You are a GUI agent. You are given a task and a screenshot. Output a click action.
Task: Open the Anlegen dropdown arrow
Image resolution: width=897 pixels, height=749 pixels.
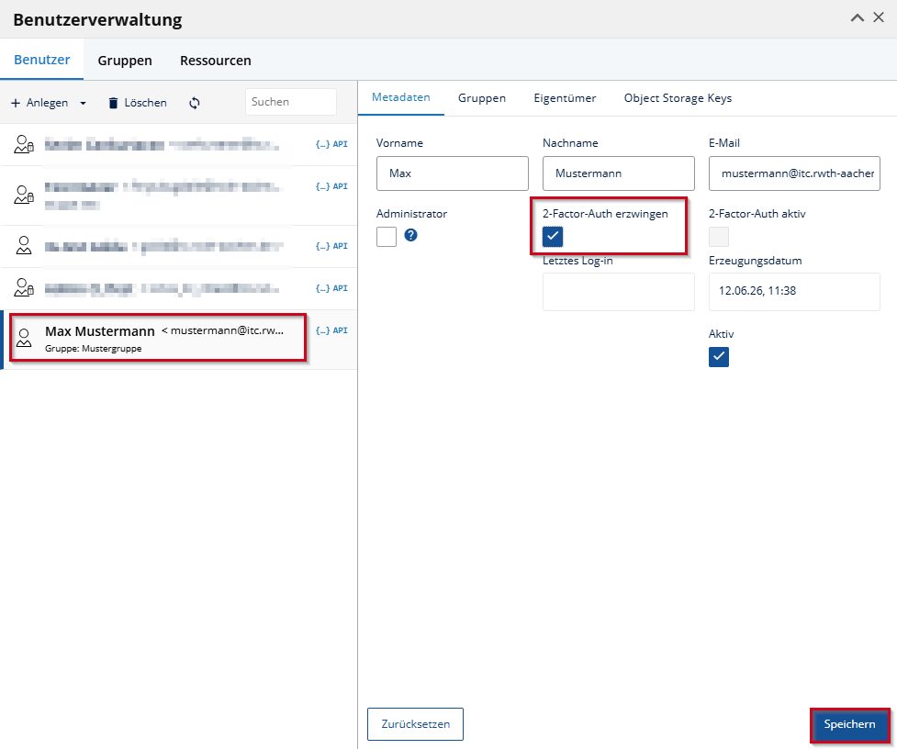[x=83, y=103]
